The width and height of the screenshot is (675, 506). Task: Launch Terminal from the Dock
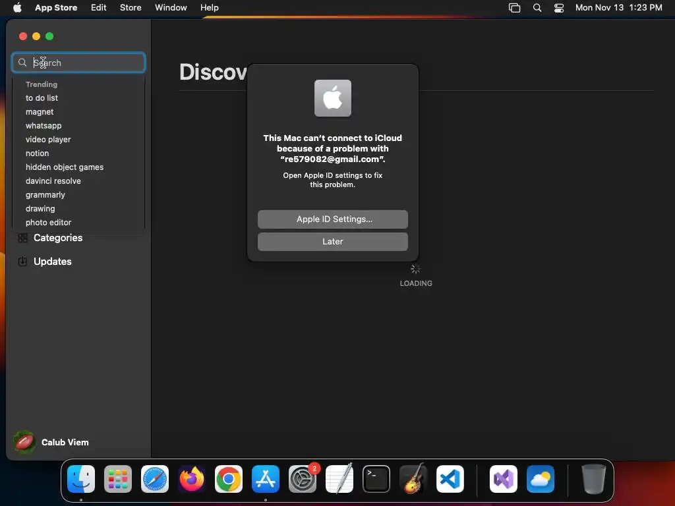pos(376,479)
